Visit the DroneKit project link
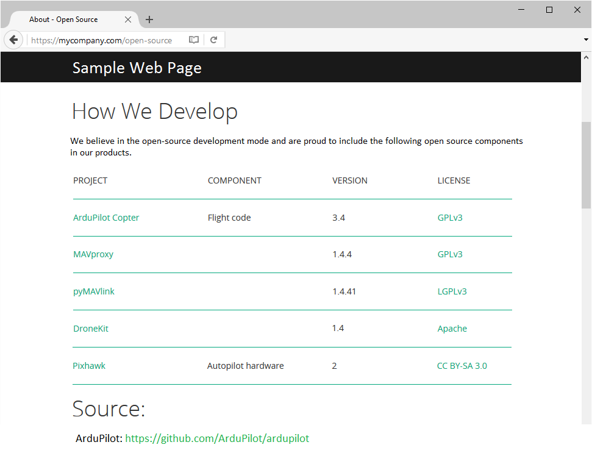Screen dimensions: 592x467 pyautogui.click(x=91, y=329)
